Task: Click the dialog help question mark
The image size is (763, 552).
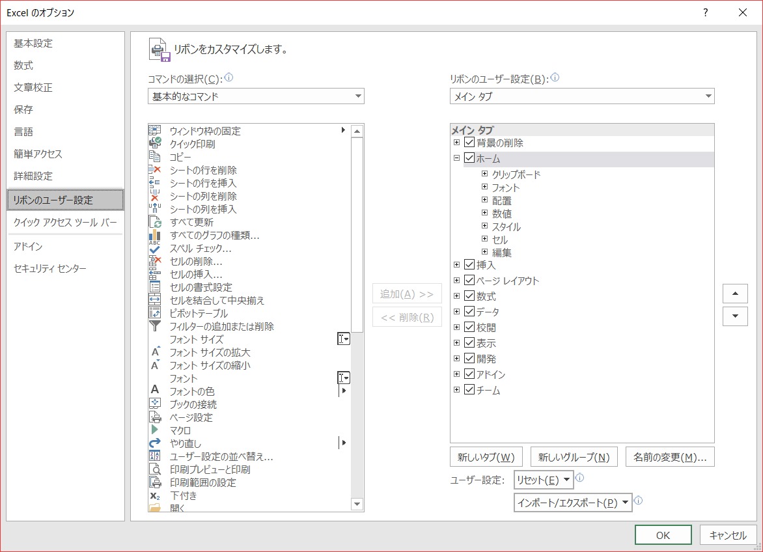Action: coord(706,12)
